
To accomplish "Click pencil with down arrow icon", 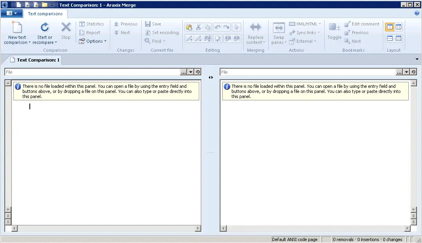I will click(198, 38).
